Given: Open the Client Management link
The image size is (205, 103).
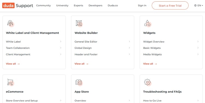Looking at the screenshot, I should pos(18,54).
